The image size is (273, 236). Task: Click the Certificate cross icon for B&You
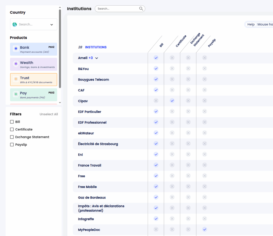(172, 69)
